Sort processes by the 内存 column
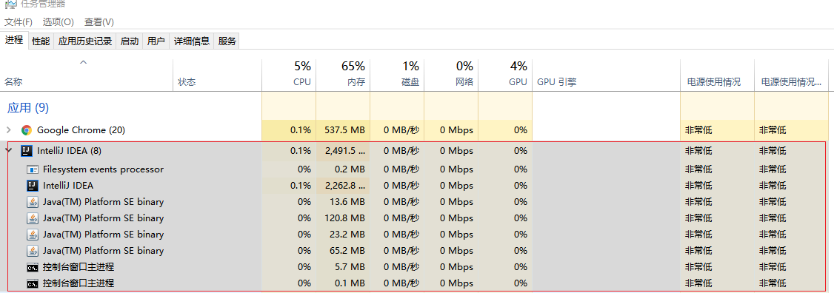Screen dimensions: 834x293 point(343,75)
